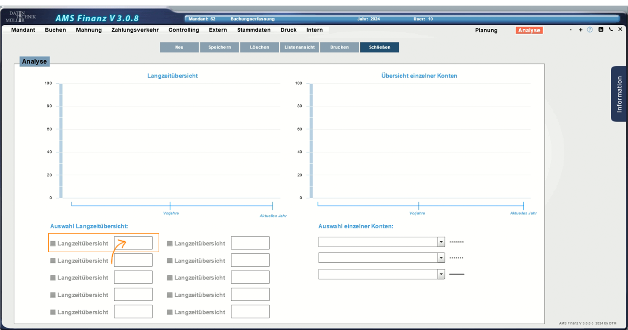
Task: Tick the first Langzeitübersicht checkbox in left column
Action: pyautogui.click(x=53, y=243)
